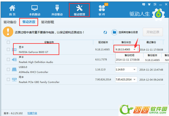Viewport: 169px width, 116px height.
Task: Click the 最近备份 column header
Action: [151, 42]
